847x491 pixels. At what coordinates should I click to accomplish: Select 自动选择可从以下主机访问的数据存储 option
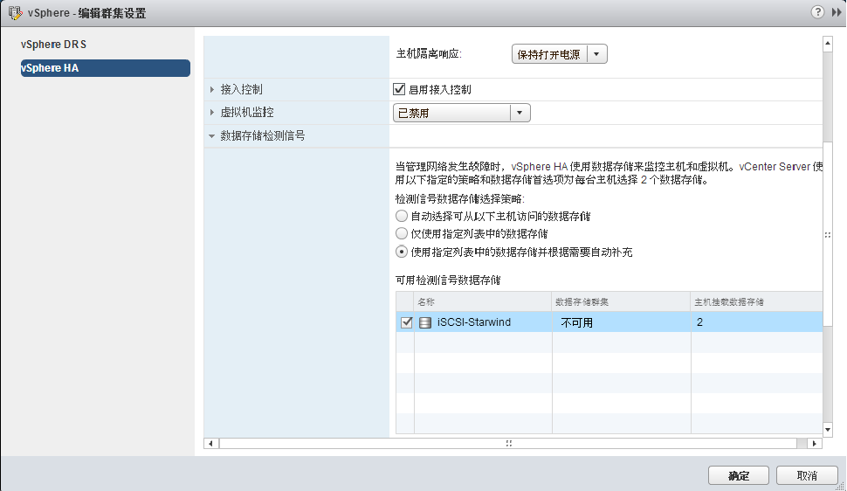point(402,217)
